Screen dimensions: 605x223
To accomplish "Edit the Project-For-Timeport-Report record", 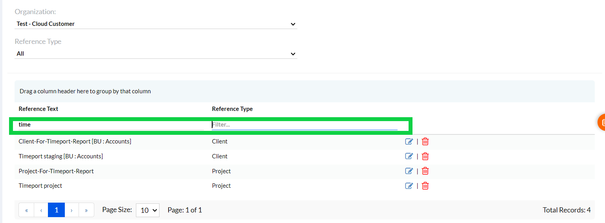I will click(409, 171).
